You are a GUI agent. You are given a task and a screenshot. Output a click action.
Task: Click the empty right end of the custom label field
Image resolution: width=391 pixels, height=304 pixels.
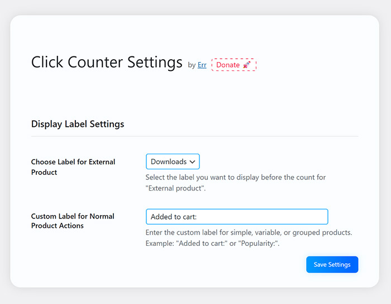[x=313, y=217]
